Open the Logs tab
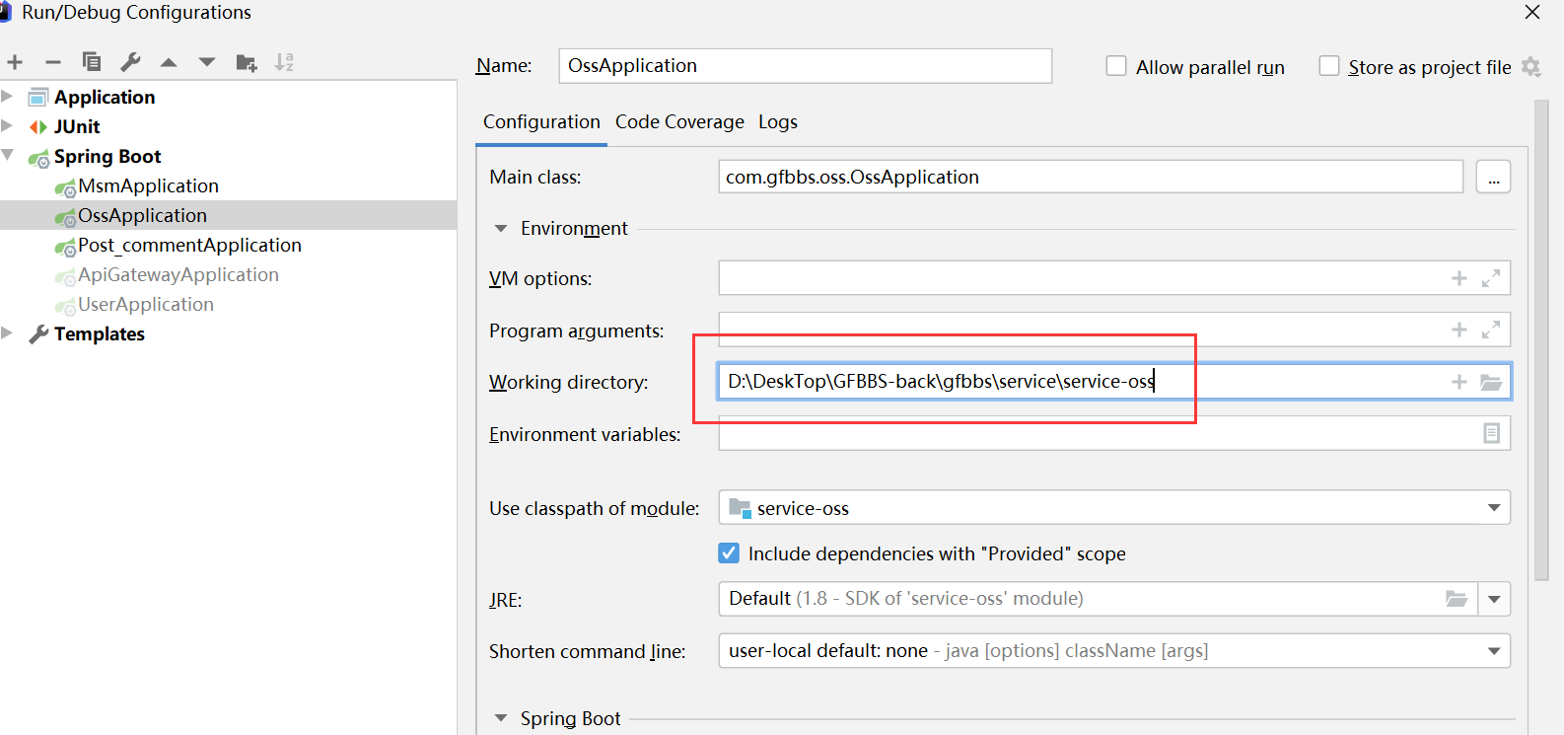 pyautogui.click(x=777, y=121)
